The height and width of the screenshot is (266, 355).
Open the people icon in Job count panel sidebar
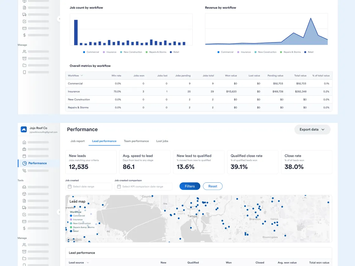click(x=24, y=52)
